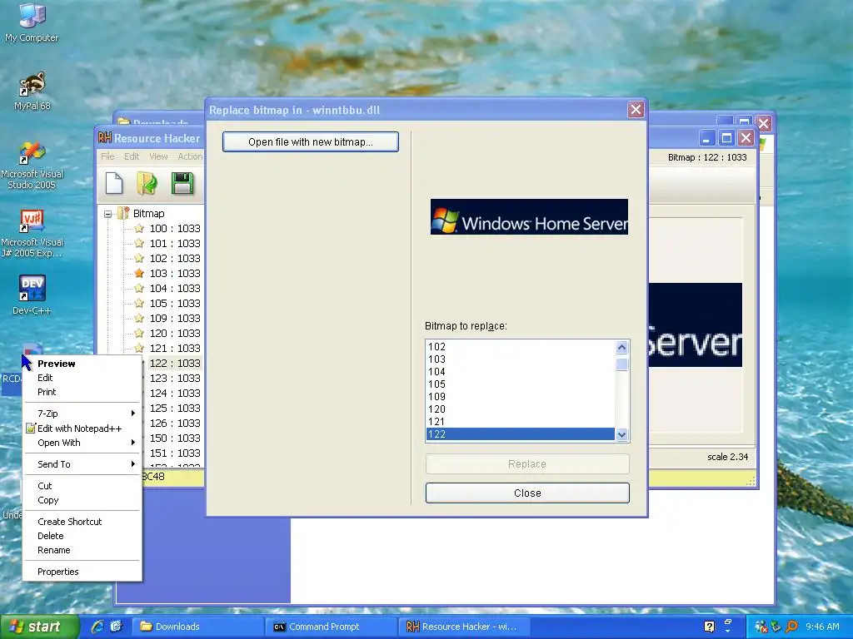Screen dimensions: 853x639
Task: Expand the Open With submenu
Action: pyautogui.click(x=132, y=443)
